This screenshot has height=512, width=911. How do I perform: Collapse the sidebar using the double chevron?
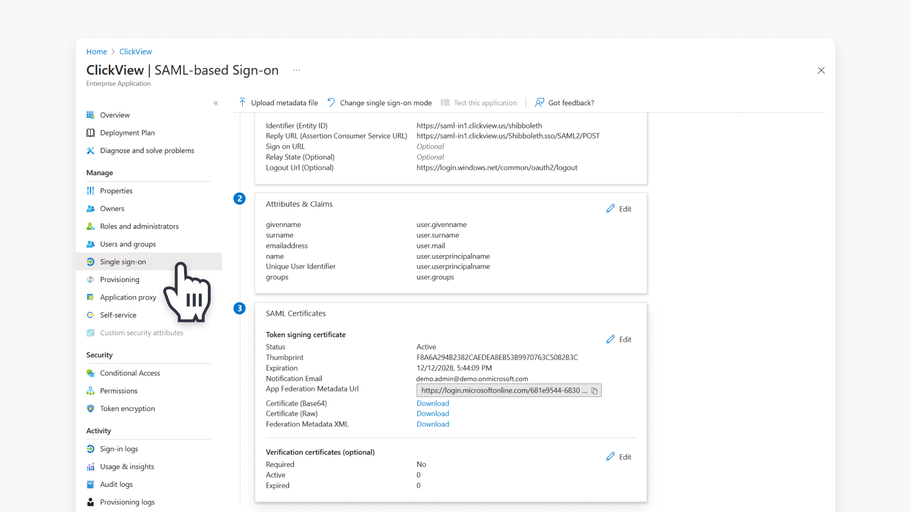216,103
